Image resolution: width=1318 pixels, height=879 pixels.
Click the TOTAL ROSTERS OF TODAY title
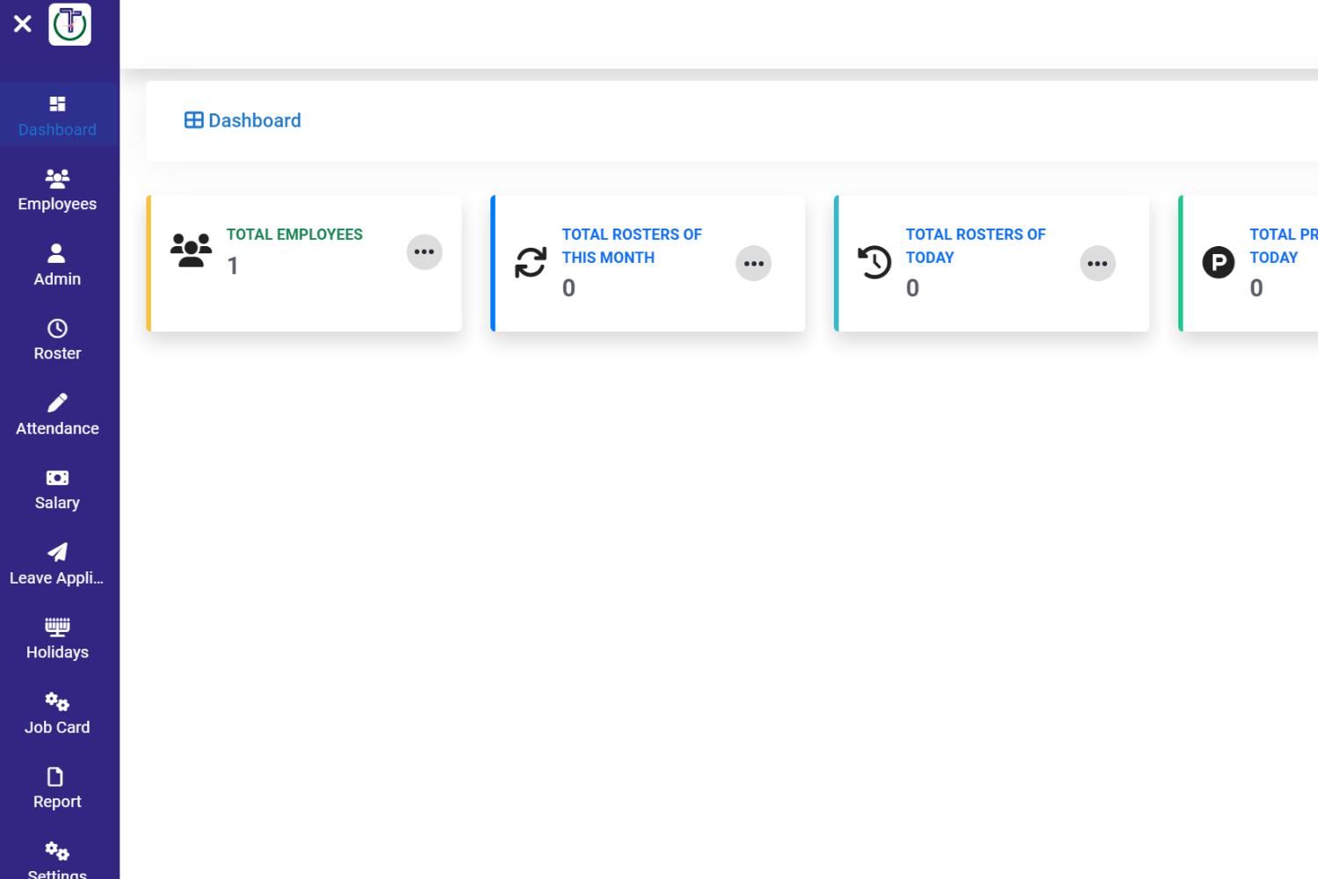click(975, 246)
